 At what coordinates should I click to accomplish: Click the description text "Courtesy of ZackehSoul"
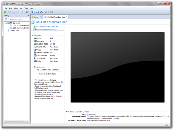click(x=48, y=74)
